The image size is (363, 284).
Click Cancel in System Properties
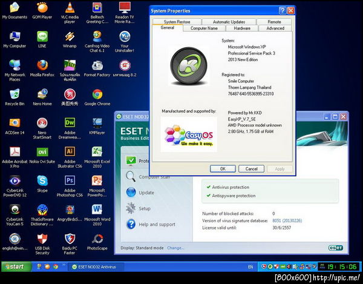click(x=252, y=169)
